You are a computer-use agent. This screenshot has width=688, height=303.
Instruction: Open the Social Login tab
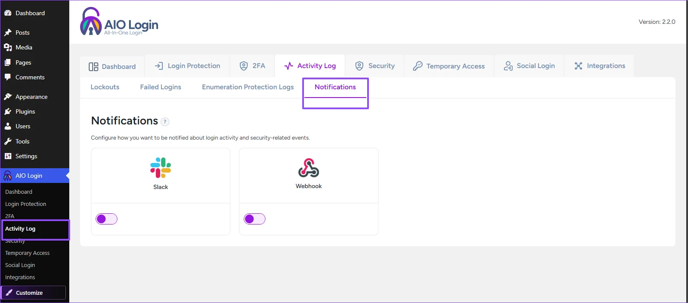coord(529,66)
